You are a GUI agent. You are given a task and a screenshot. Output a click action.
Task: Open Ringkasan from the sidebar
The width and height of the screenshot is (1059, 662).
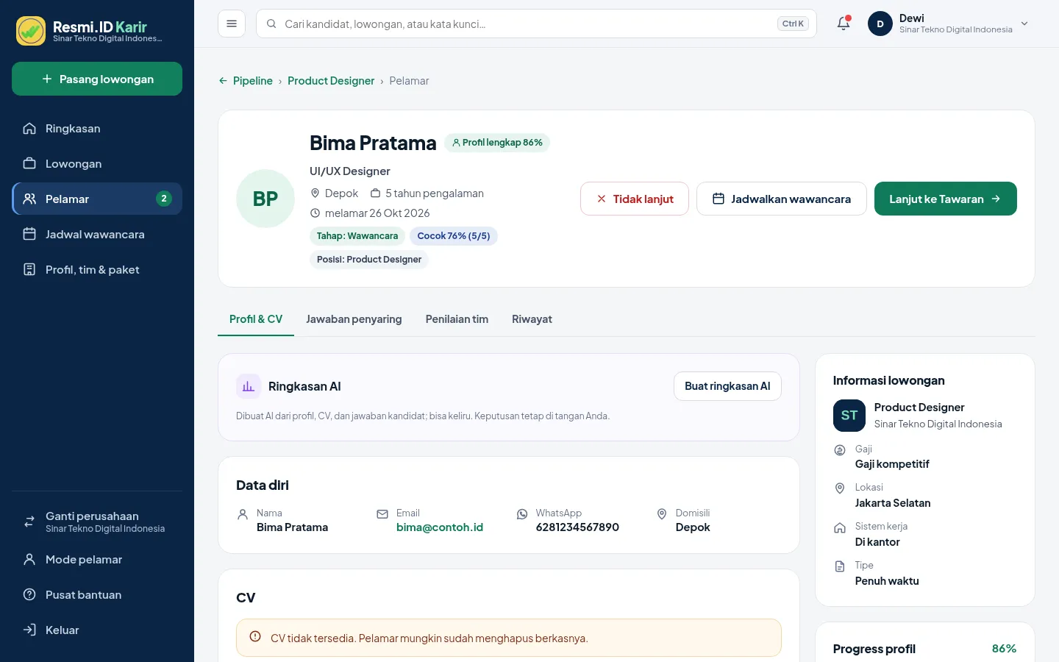pyautogui.click(x=97, y=128)
